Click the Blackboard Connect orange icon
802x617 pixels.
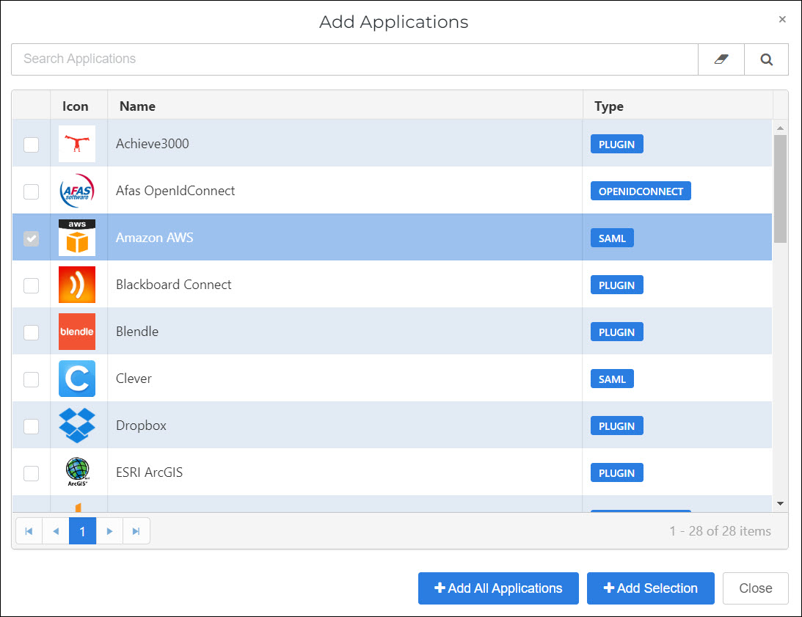tap(77, 285)
